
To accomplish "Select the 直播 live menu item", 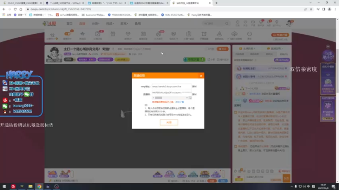I will click(82, 24).
